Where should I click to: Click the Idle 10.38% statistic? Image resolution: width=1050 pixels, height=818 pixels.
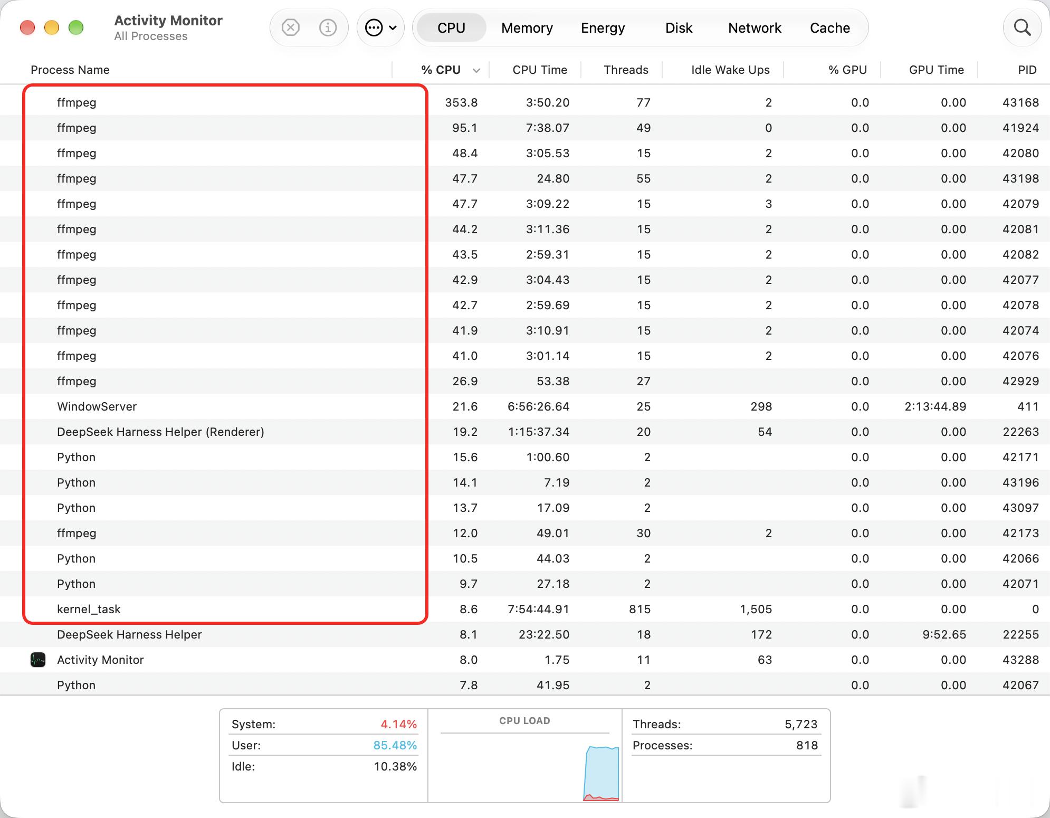324,766
